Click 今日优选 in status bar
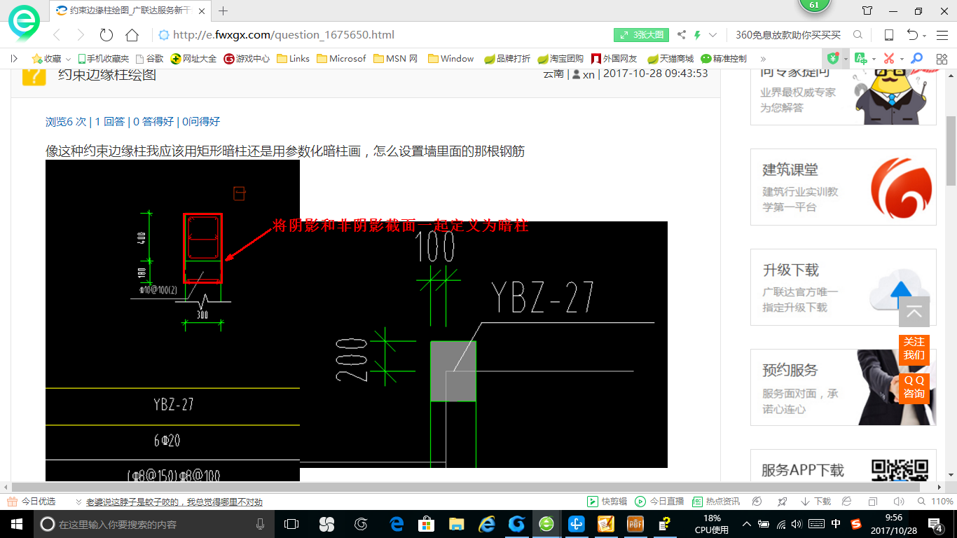Screen dimensions: 957x538 32,502
